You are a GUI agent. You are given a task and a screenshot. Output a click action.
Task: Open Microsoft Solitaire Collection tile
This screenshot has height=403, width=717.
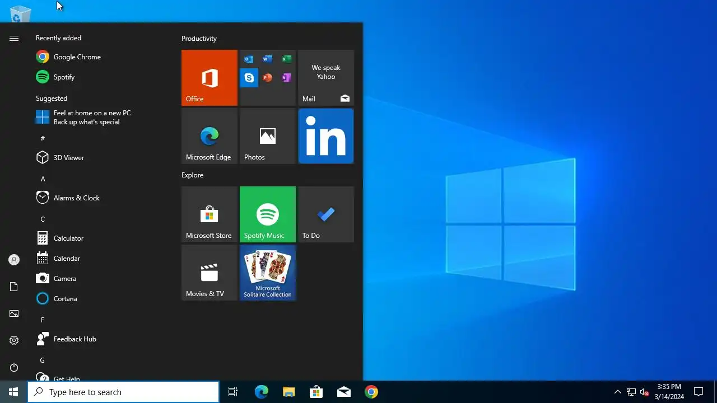[x=268, y=273]
